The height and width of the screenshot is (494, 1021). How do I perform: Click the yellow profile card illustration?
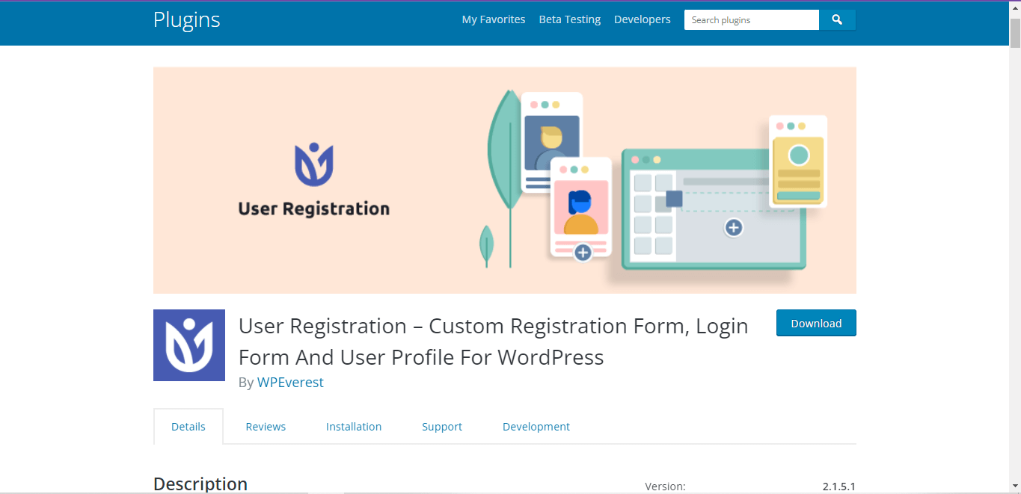[x=797, y=161]
